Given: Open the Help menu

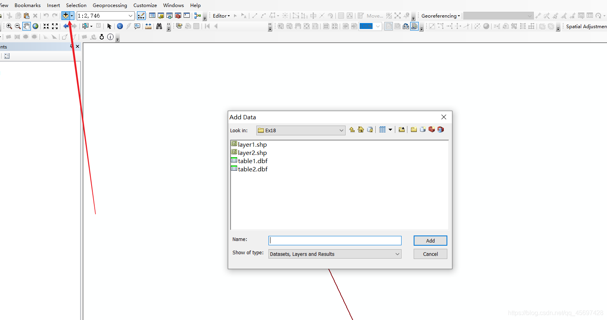Looking at the screenshot, I should click(x=195, y=5).
